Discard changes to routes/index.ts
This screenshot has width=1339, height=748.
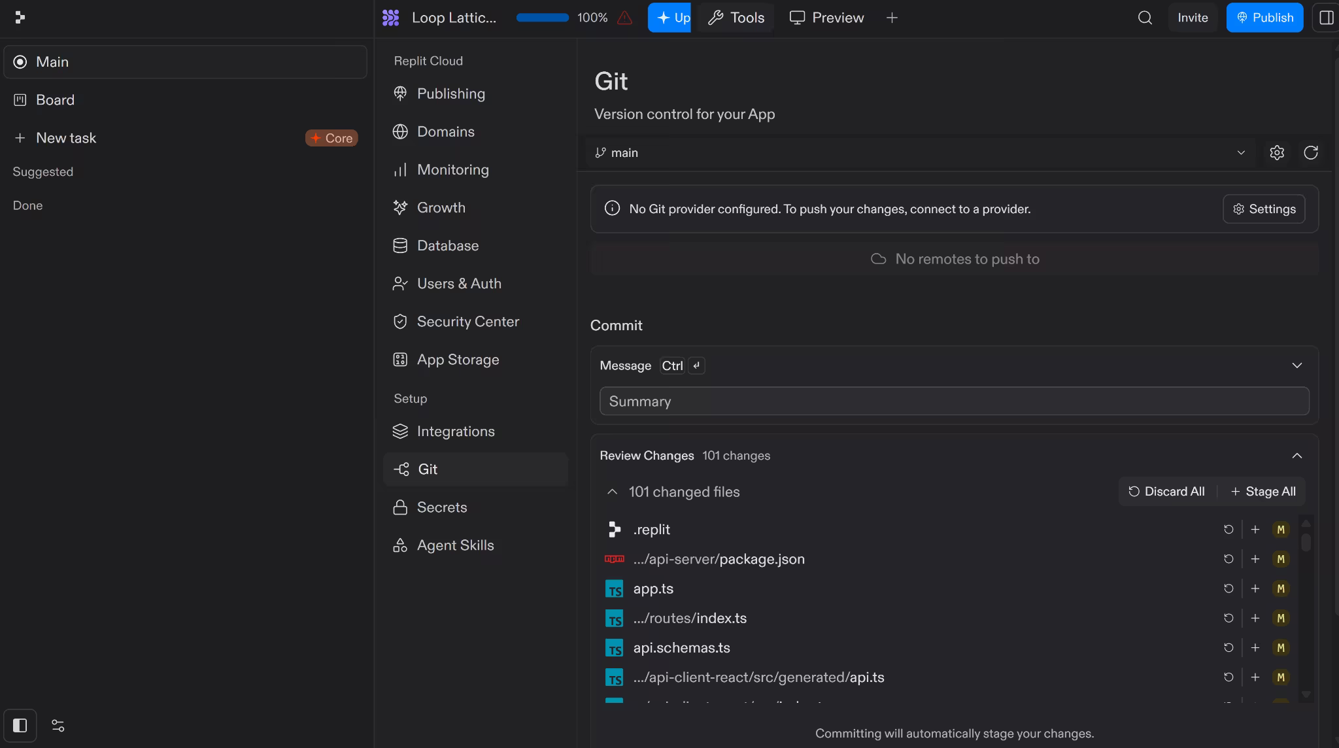pos(1229,618)
